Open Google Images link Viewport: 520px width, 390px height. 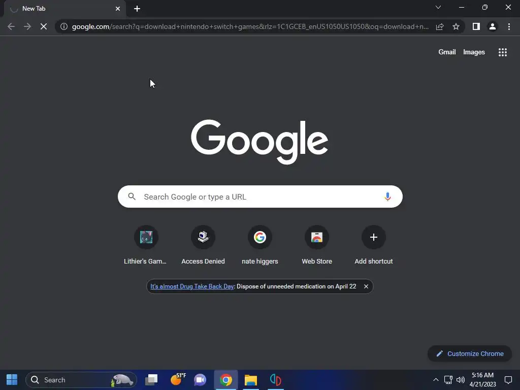pos(474,52)
